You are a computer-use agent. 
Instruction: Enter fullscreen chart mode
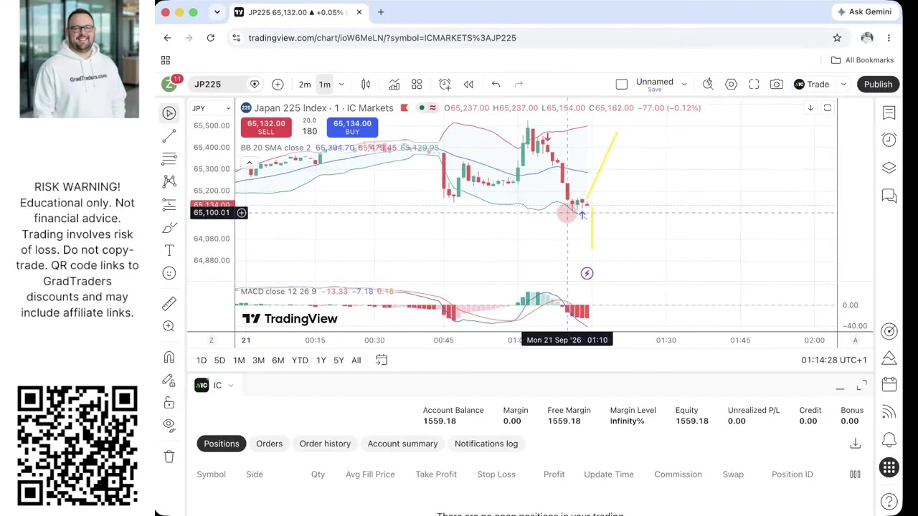point(754,85)
